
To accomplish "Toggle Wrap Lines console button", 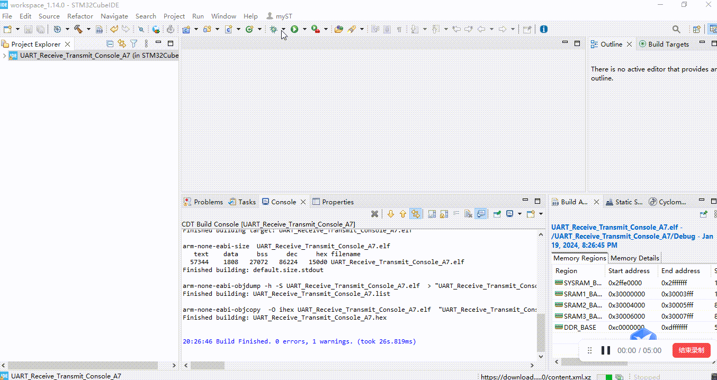I will [456, 214].
